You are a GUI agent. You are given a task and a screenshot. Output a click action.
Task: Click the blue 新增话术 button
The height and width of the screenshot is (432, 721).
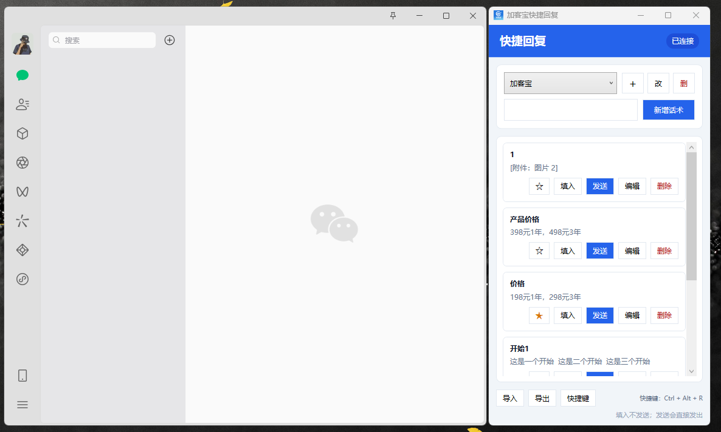(668, 110)
